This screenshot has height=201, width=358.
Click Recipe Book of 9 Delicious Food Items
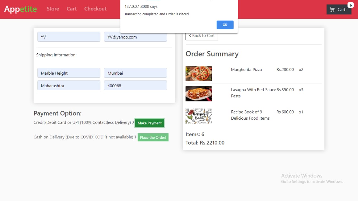point(250,115)
